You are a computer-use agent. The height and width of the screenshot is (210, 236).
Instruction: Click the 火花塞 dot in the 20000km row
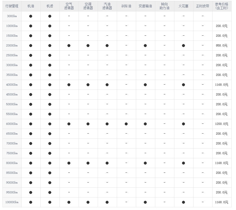(x=183, y=46)
